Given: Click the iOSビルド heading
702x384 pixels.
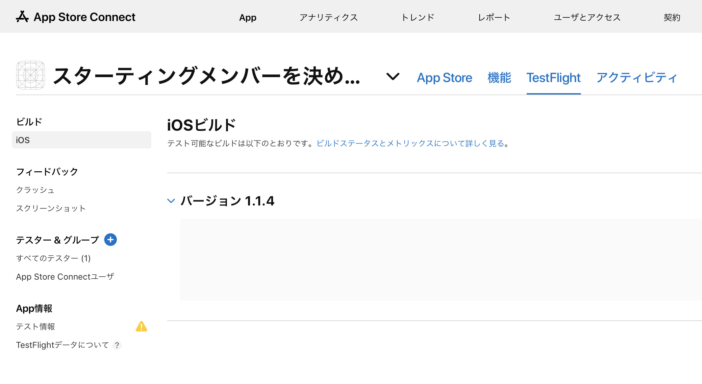Looking at the screenshot, I should [x=201, y=125].
